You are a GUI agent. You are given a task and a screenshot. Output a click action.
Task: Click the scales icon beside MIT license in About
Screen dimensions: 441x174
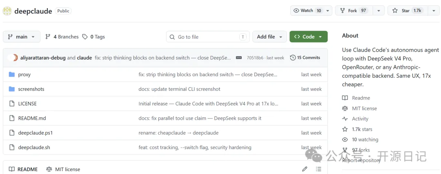tap(345, 108)
